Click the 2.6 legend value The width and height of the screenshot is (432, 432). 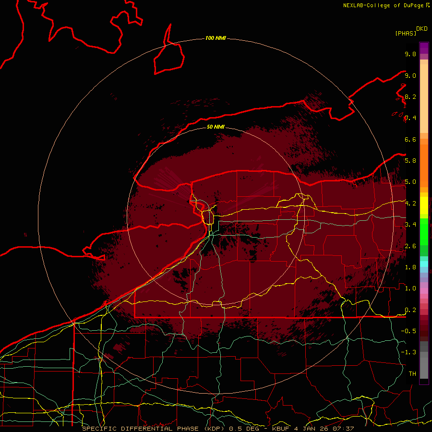(410, 246)
